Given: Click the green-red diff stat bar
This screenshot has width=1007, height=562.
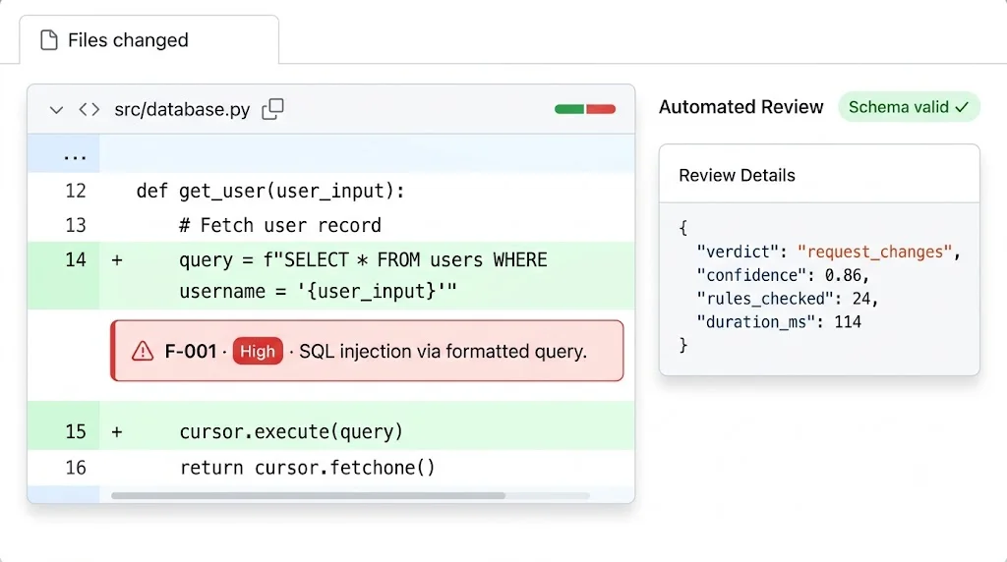Looking at the screenshot, I should click(x=585, y=109).
